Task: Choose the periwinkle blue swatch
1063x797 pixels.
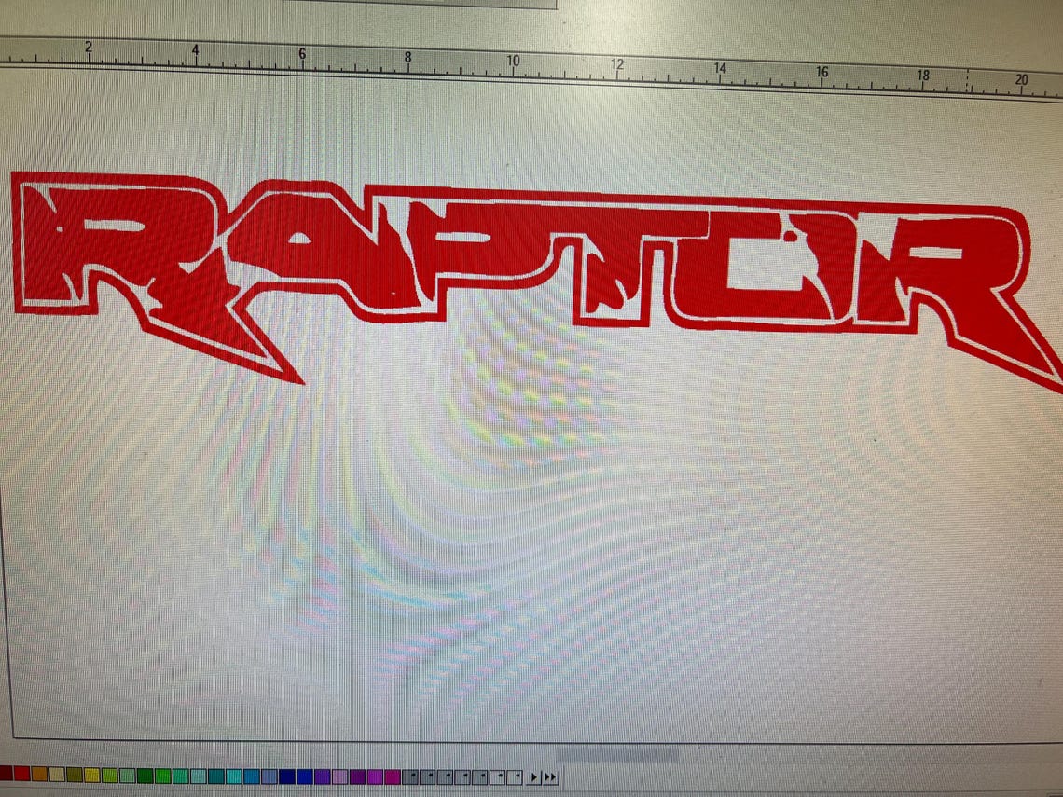Action: [269, 776]
